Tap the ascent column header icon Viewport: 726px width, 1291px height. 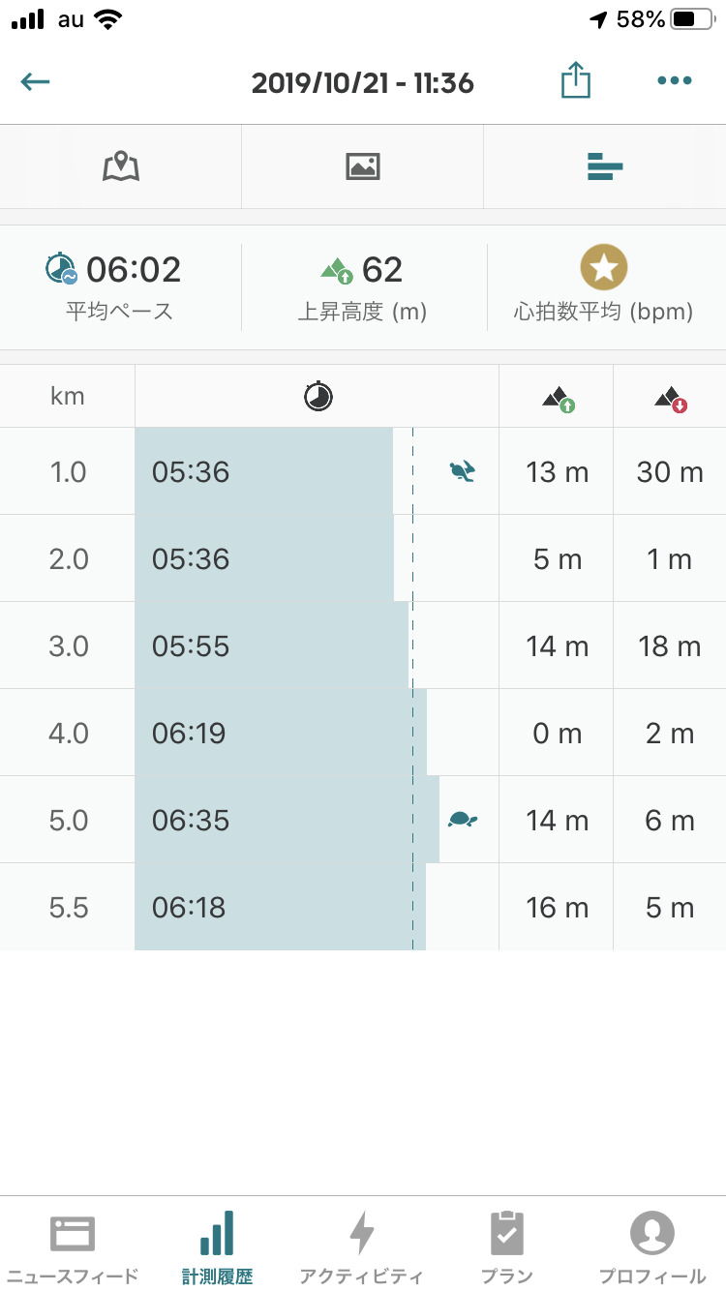point(557,397)
